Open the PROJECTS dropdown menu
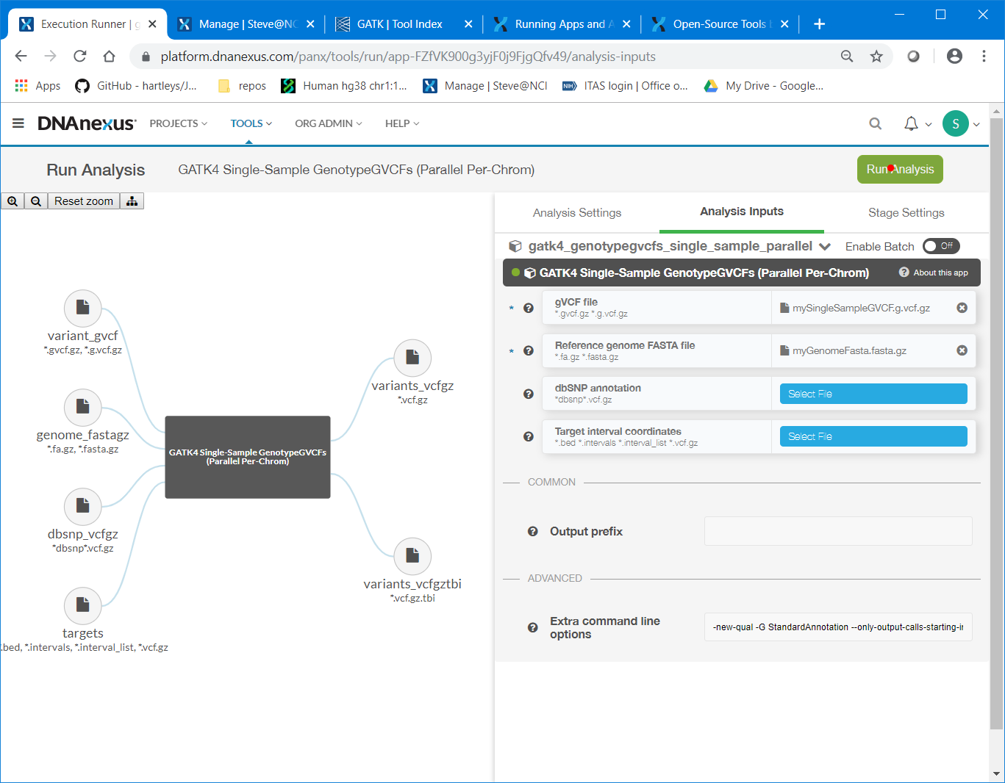This screenshot has height=783, width=1005. pyautogui.click(x=178, y=123)
